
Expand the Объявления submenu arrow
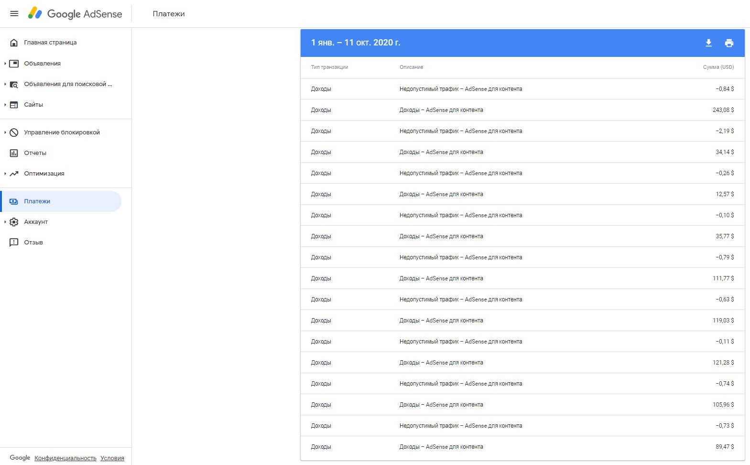point(5,64)
